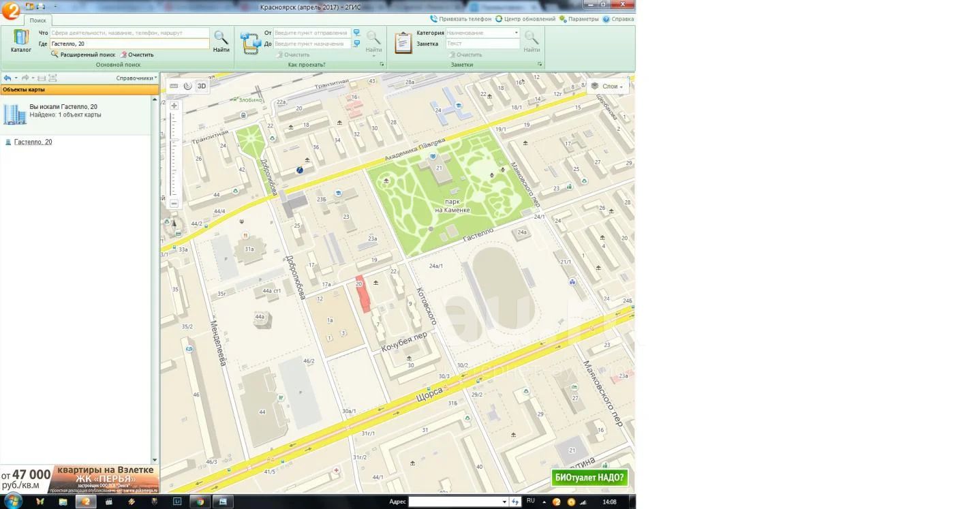
Task: Click the парк на Каменке label
Action: 452,206
